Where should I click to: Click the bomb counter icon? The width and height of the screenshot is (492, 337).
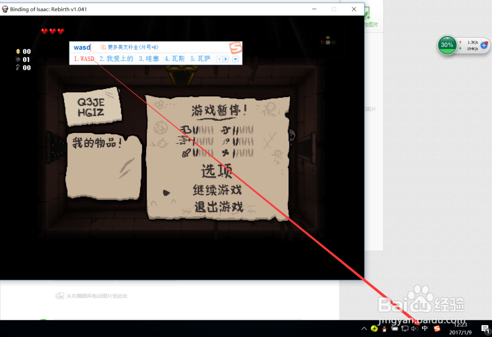18,59
